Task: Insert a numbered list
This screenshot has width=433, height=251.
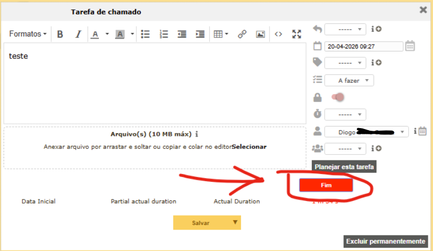Action: tap(164, 34)
